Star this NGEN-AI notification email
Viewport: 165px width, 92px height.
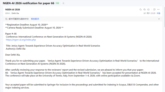pos(63,3)
